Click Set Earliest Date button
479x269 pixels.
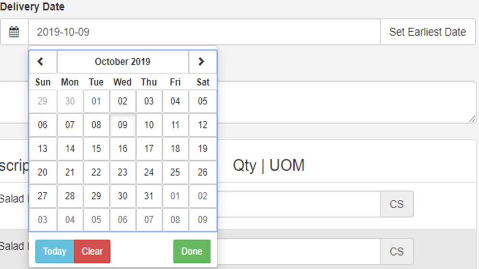click(428, 32)
